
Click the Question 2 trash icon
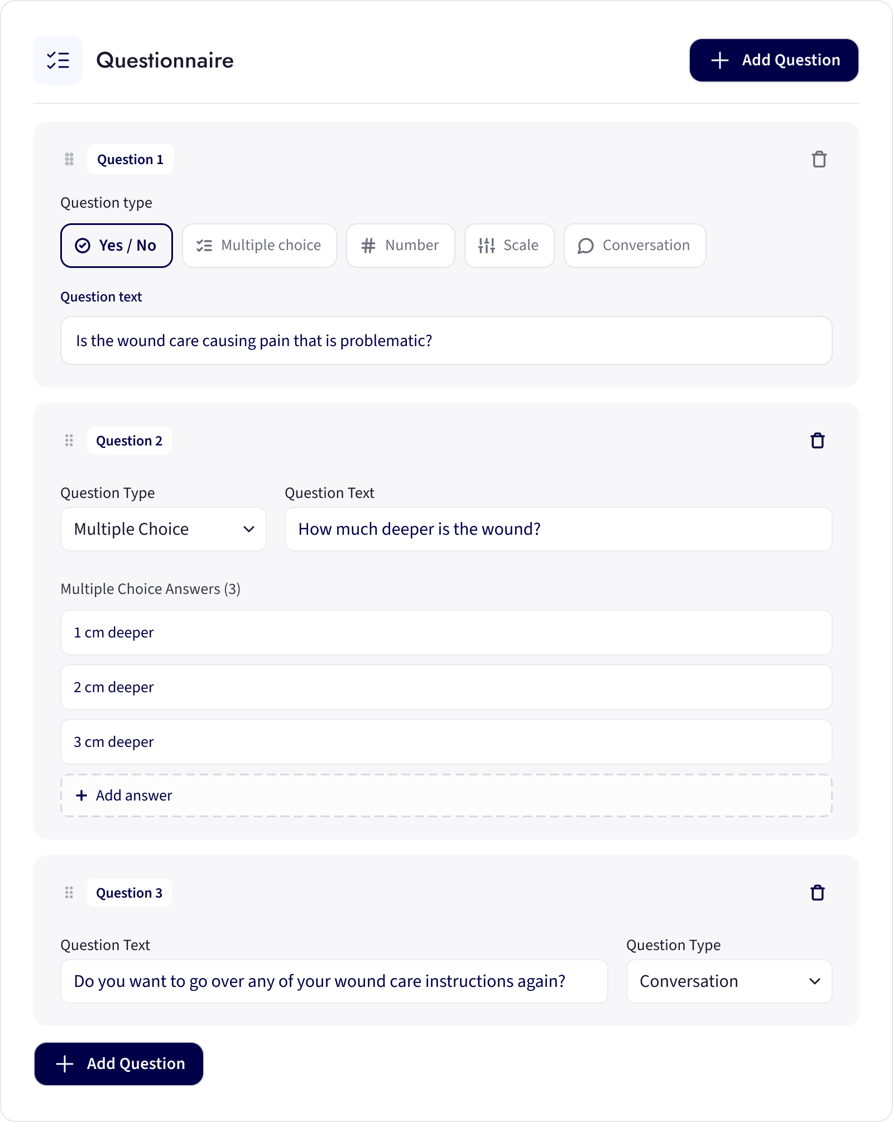(818, 441)
